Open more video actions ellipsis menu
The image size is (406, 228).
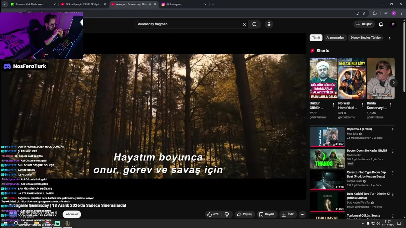(302, 214)
